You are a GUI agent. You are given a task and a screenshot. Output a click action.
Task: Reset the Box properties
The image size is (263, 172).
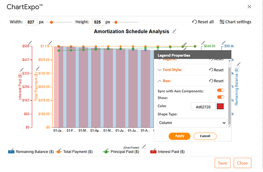tap(216, 81)
